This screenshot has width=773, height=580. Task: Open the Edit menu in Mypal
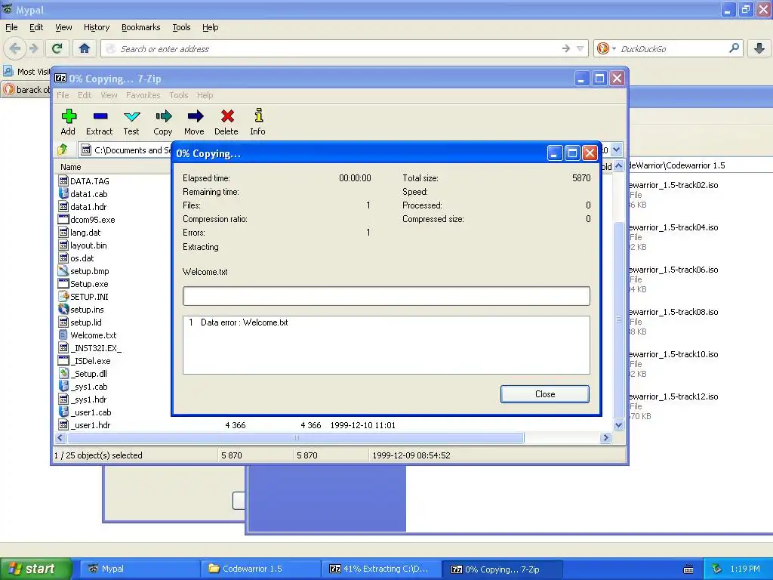click(36, 27)
